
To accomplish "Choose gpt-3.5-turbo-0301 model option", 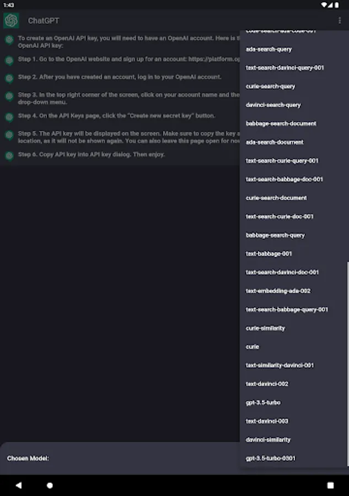I will [x=272, y=459].
